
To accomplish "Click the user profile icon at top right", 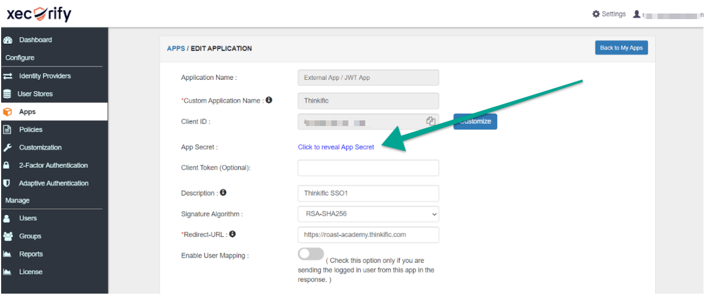I will (637, 14).
